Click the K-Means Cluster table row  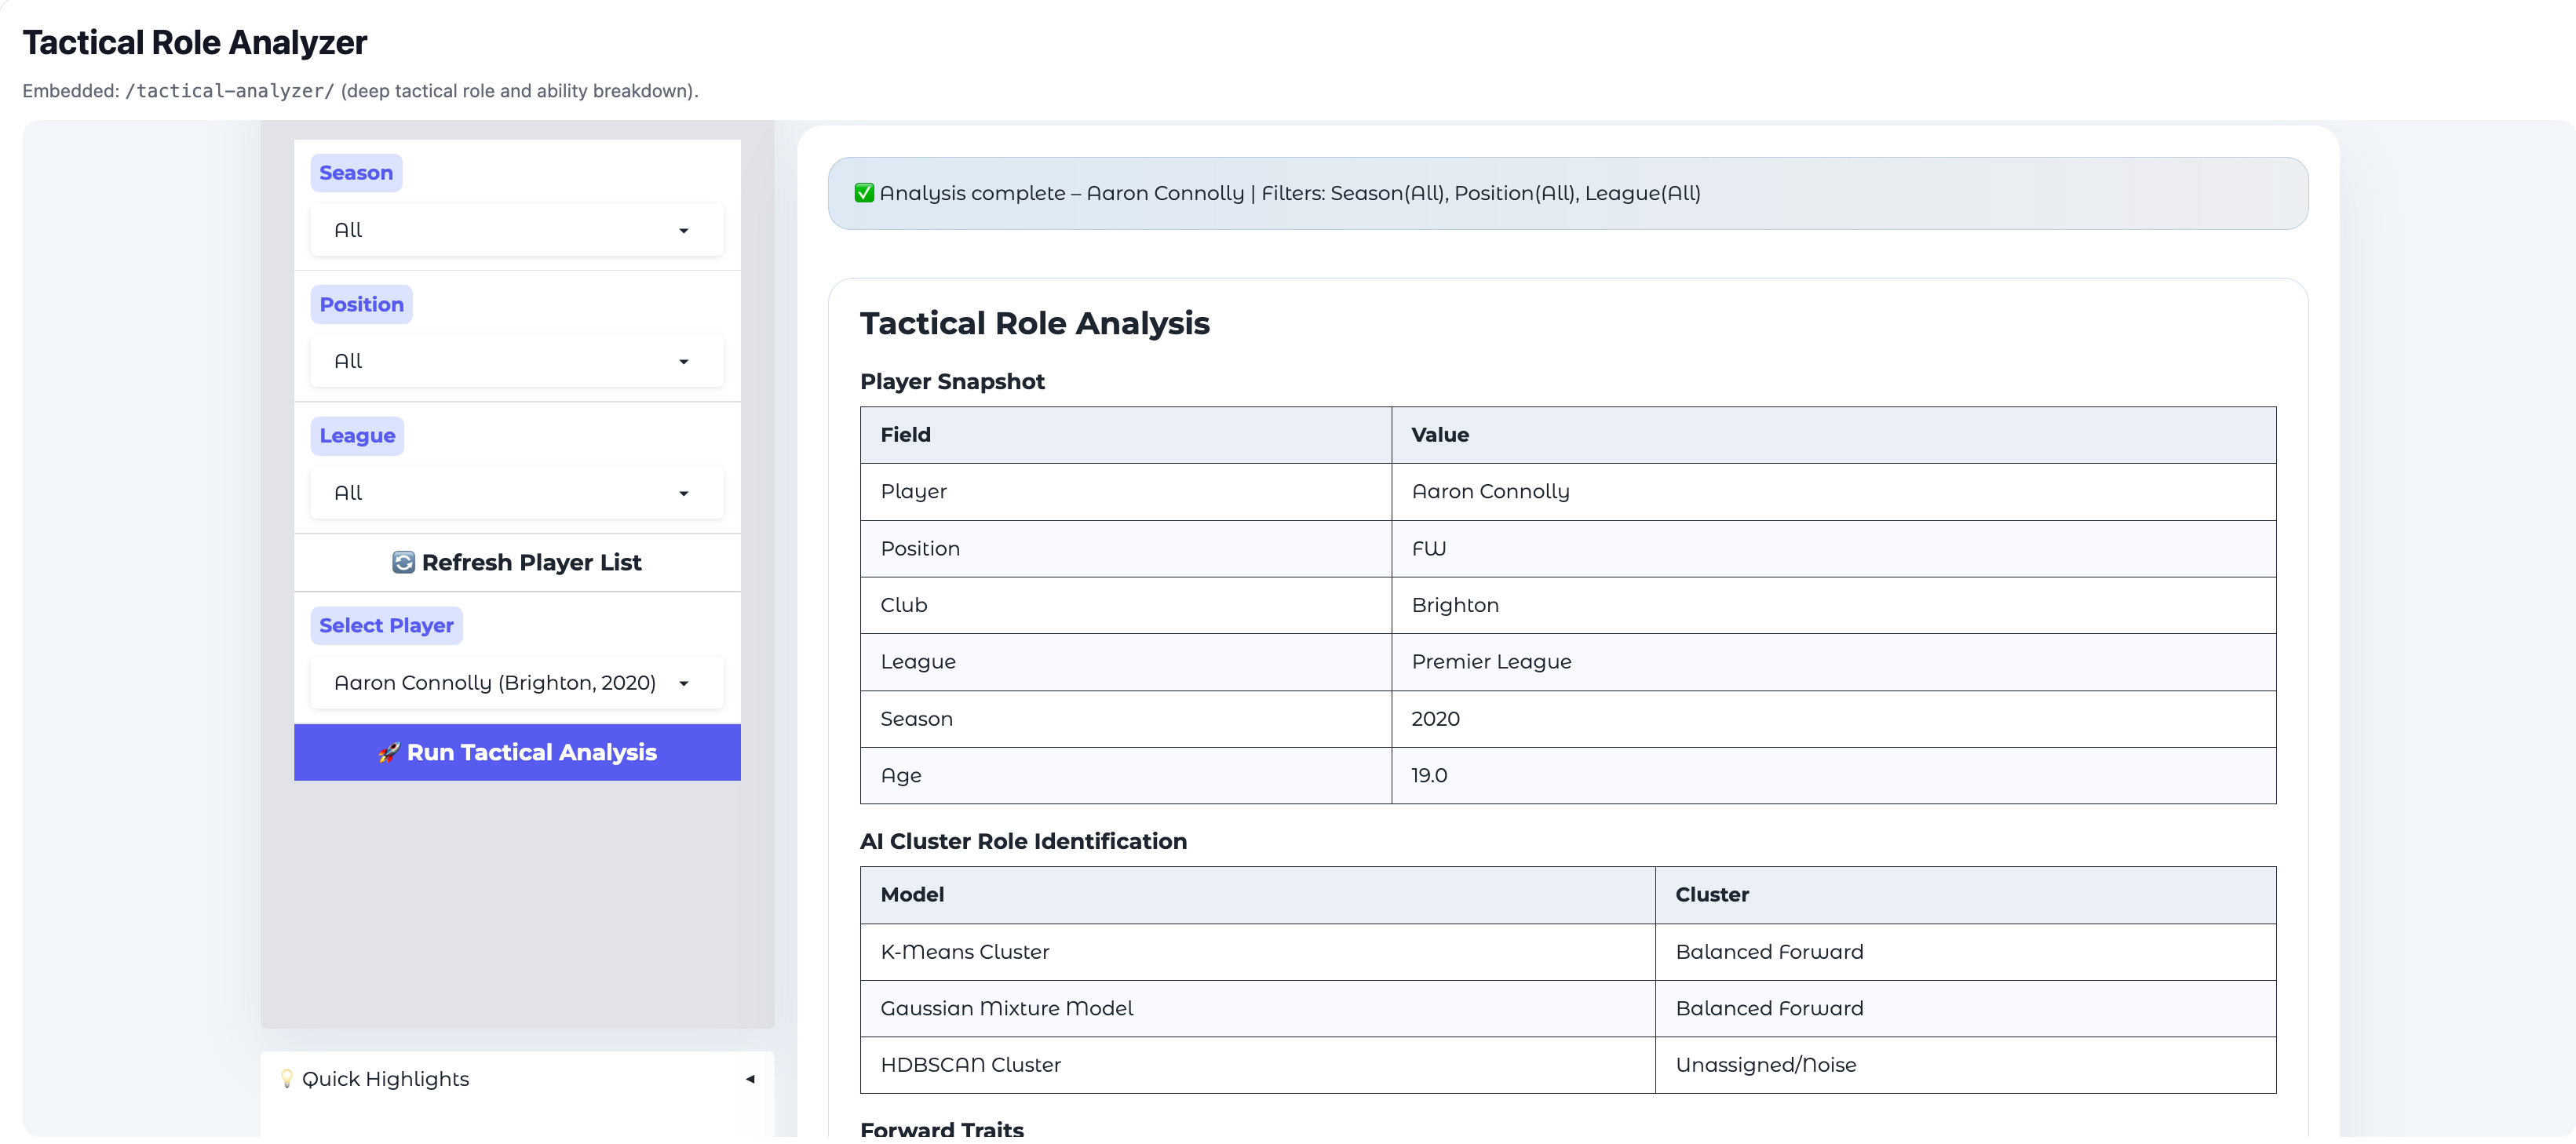click(x=965, y=952)
